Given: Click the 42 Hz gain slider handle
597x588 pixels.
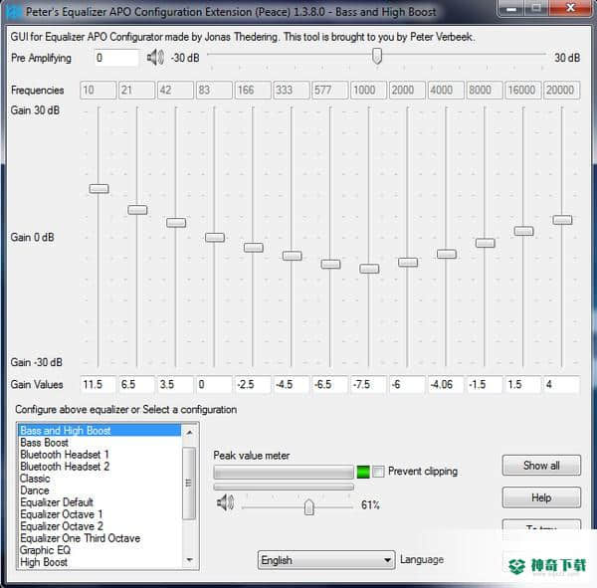Looking at the screenshot, I should 176,223.
